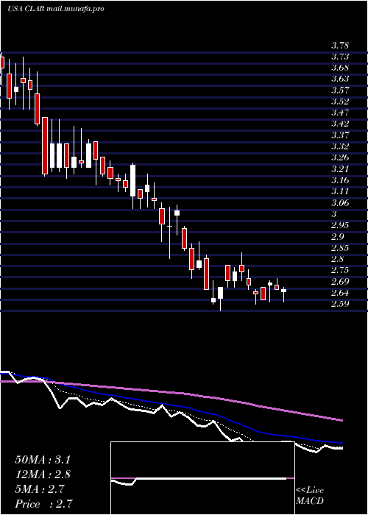Select the 3.11 price axis label
368x515 pixels.
click(x=340, y=191)
